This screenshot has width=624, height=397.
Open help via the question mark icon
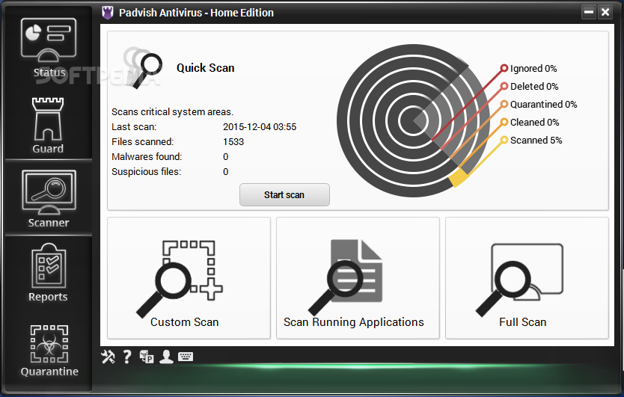[x=127, y=357]
